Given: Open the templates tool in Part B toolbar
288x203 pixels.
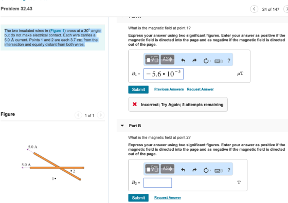Looking at the screenshot, I should 152,169.
